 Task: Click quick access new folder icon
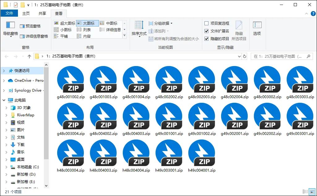coord(23,5)
